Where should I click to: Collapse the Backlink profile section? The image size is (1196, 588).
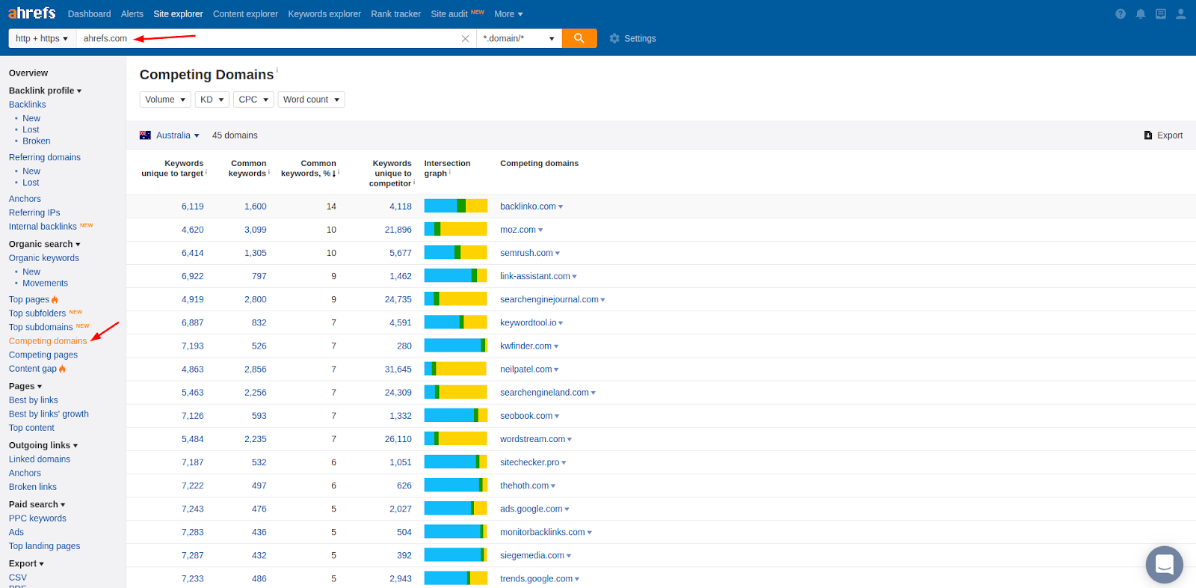45,91
